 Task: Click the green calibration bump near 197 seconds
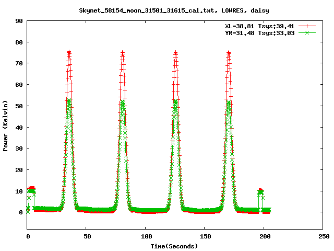pyautogui.click(x=260, y=193)
